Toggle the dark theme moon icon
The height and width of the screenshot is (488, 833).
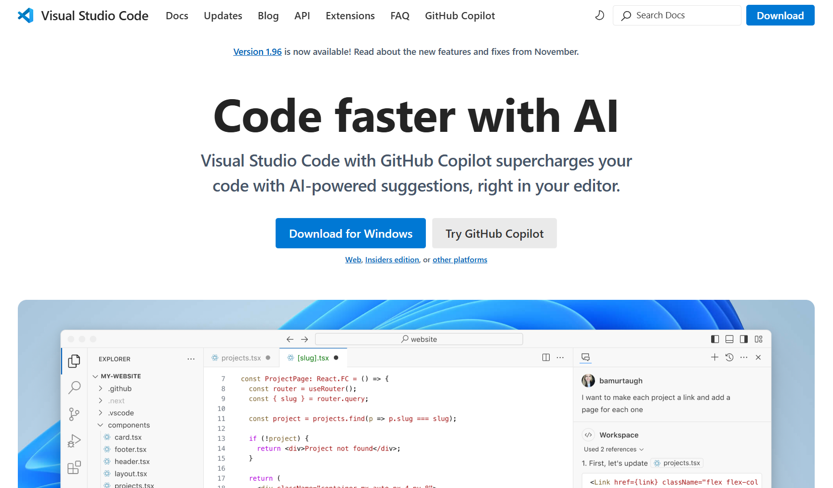click(x=599, y=15)
